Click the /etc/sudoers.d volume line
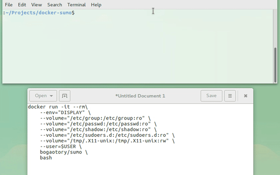The width and height of the screenshot is (280, 175). pos(107,135)
